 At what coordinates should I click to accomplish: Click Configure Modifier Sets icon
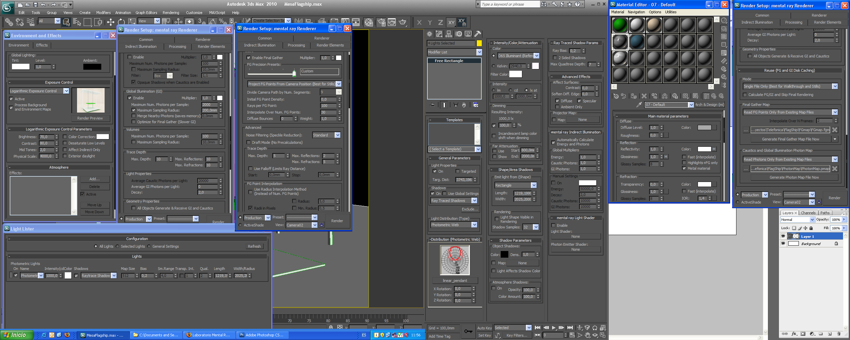coord(475,105)
